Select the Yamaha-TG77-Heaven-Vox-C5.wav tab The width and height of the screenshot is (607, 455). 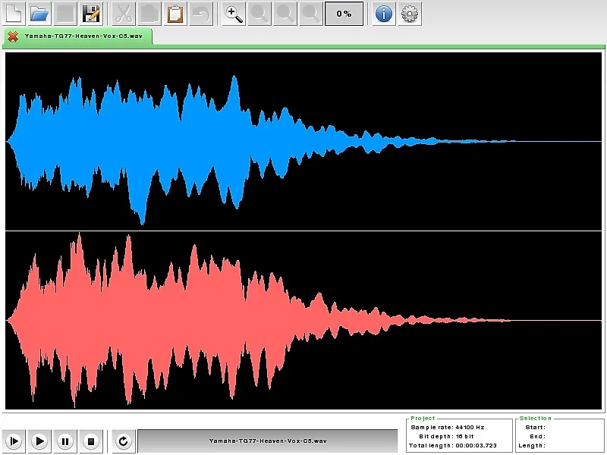click(x=85, y=36)
